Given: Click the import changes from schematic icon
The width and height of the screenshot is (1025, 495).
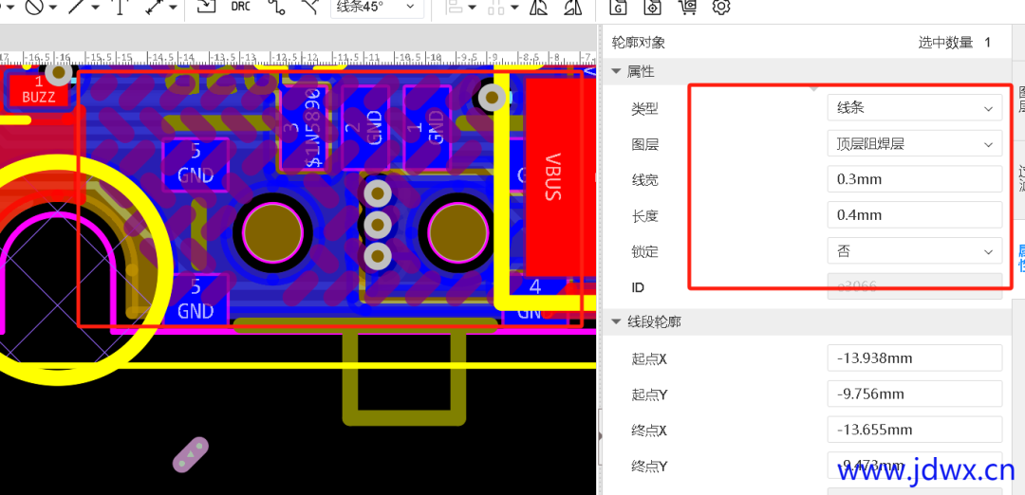Looking at the screenshot, I should click(x=205, y=7).
